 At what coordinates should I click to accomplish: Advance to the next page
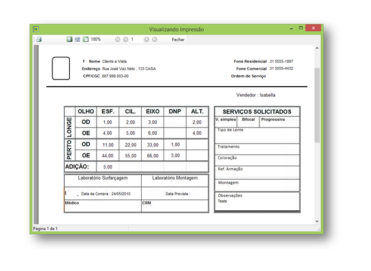tap(146, 40)
